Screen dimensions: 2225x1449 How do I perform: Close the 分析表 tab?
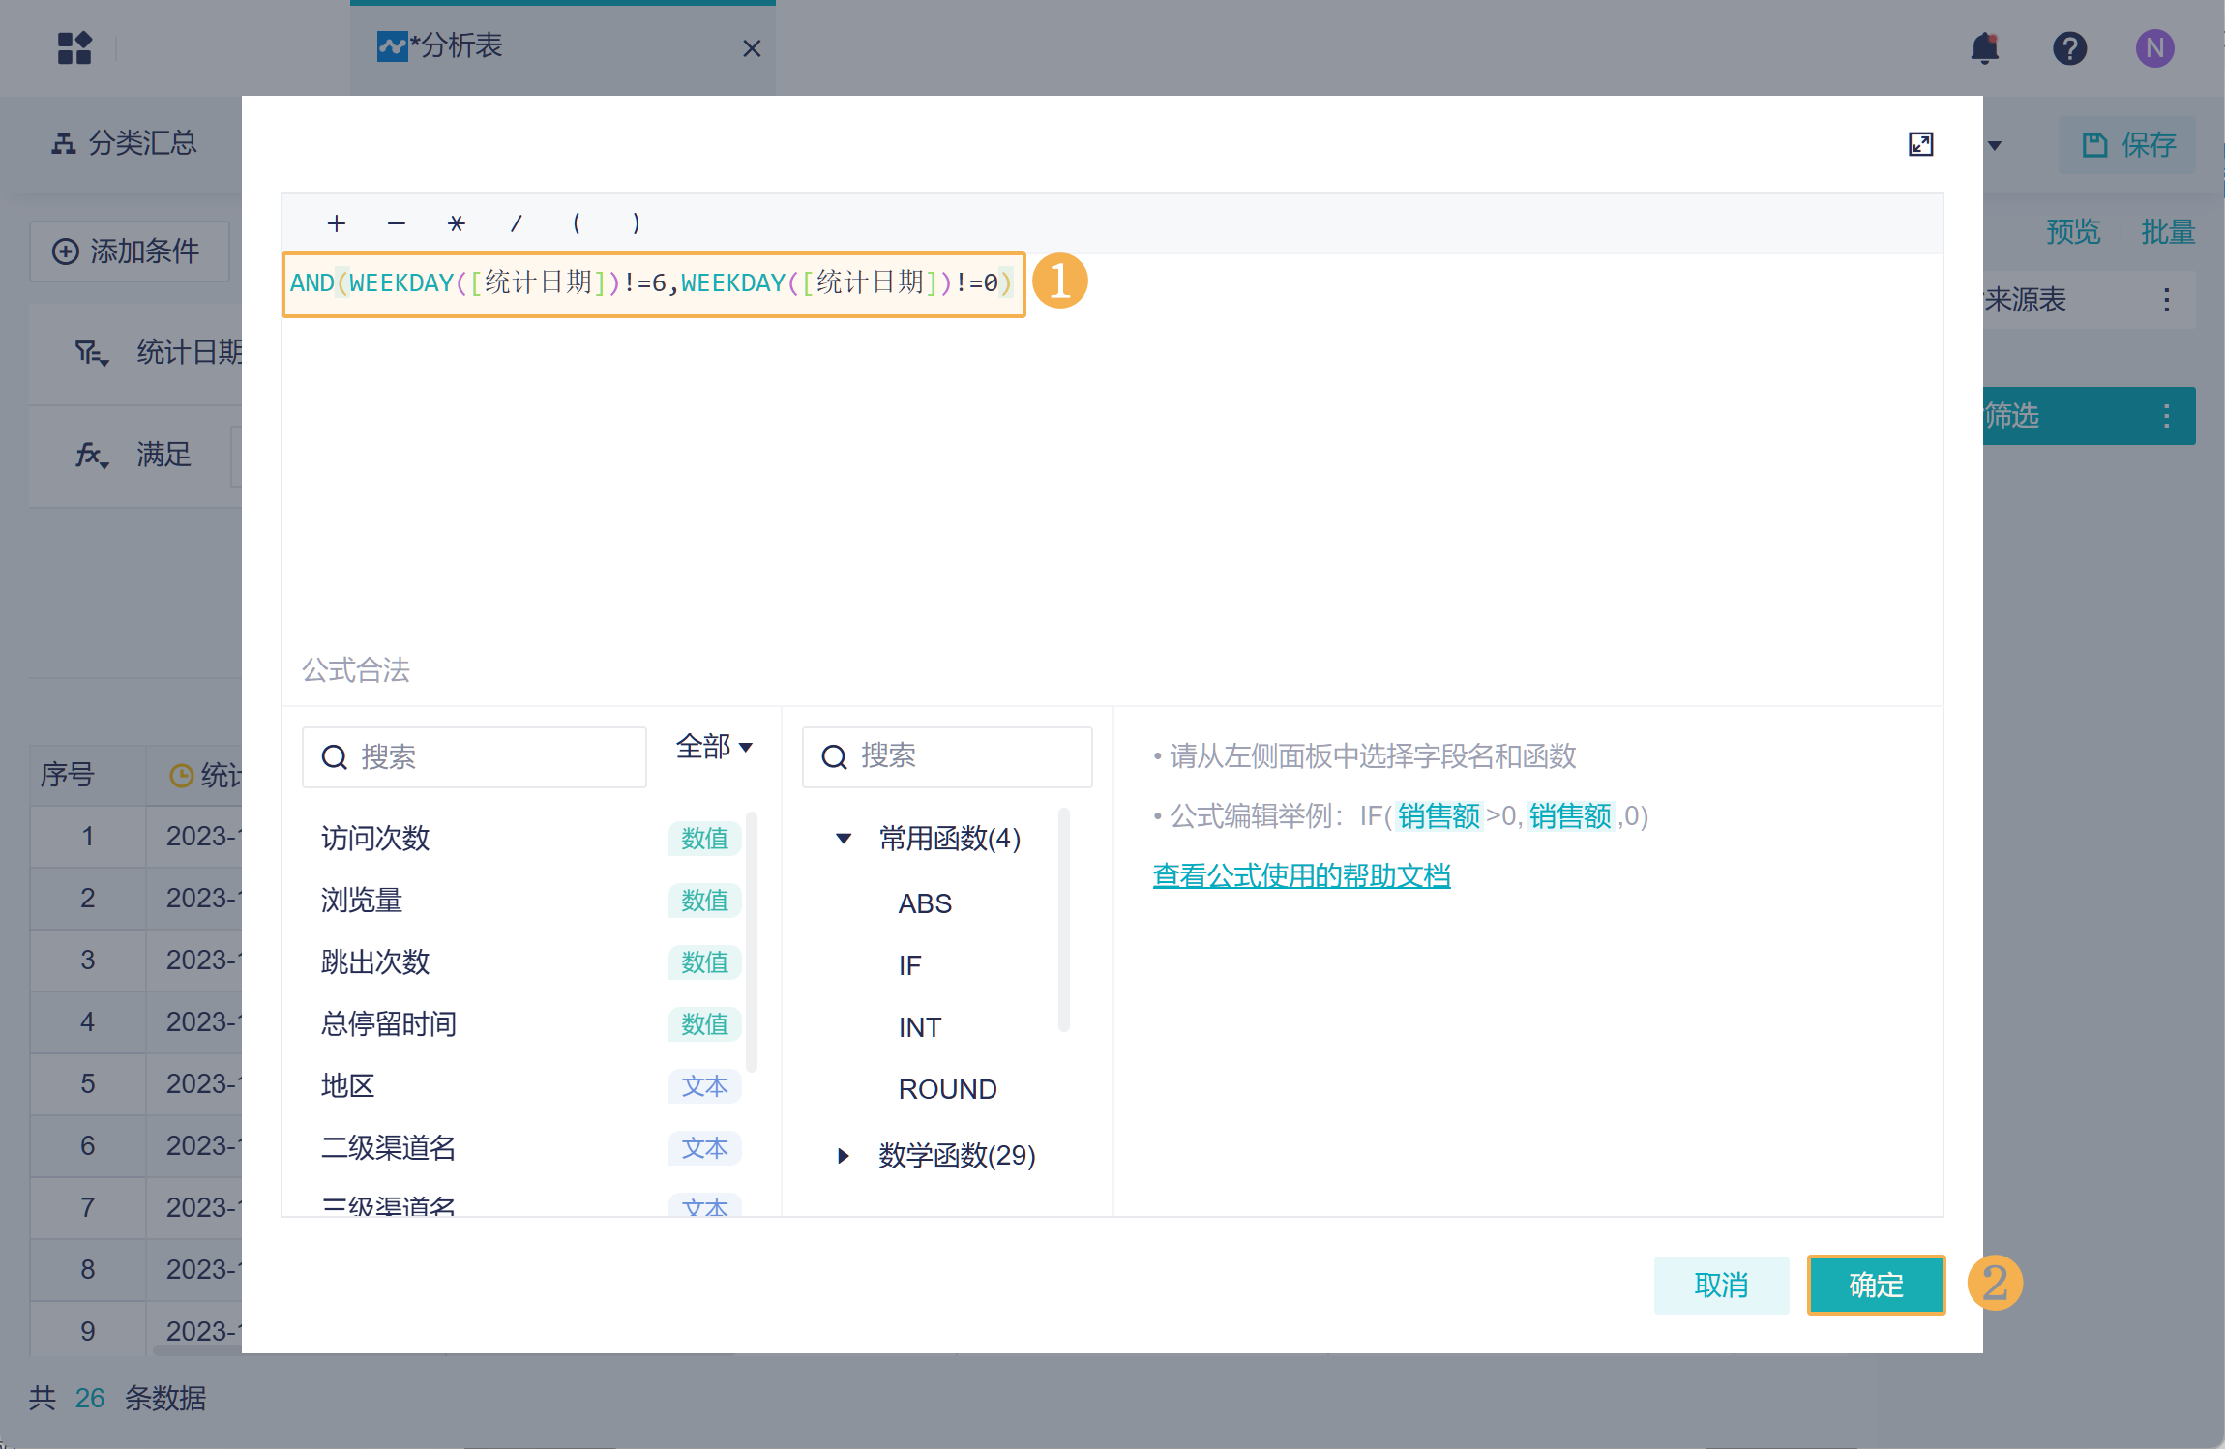[752, 48]
